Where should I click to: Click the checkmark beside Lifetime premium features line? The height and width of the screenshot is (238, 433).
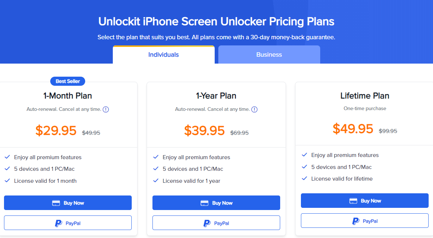click(304, 155)
